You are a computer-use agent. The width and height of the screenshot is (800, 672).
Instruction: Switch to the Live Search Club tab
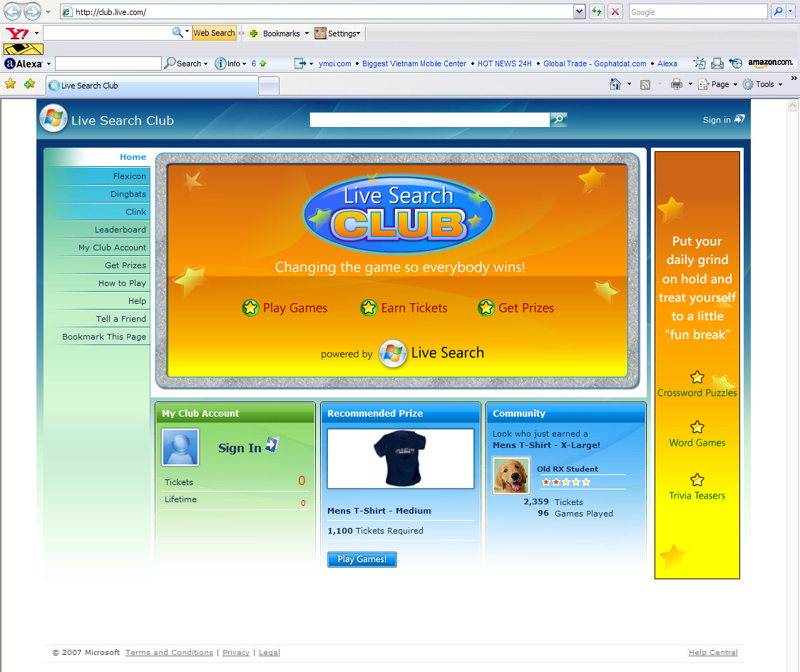point(152,86)
